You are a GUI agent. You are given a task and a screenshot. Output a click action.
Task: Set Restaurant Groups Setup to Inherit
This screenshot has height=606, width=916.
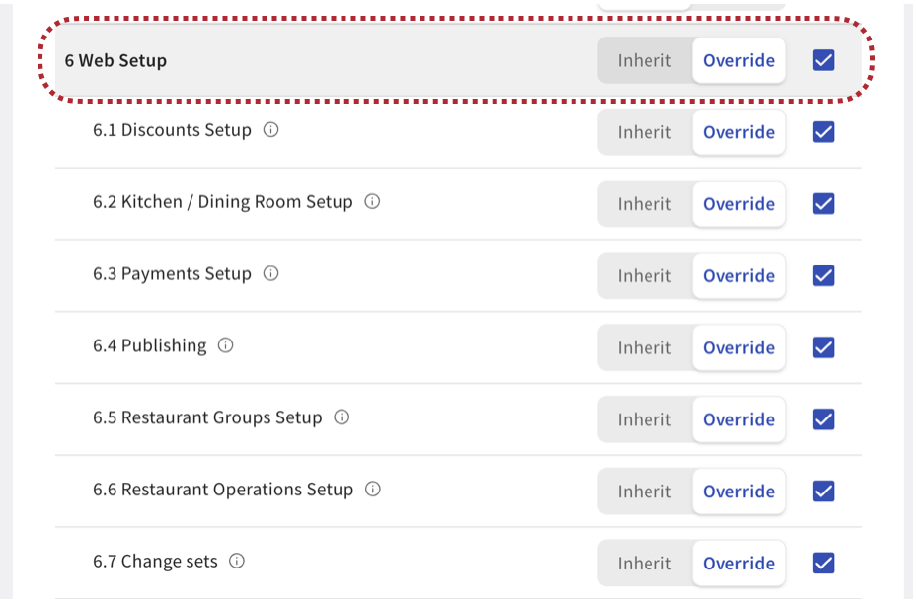(x=644, y=419)
